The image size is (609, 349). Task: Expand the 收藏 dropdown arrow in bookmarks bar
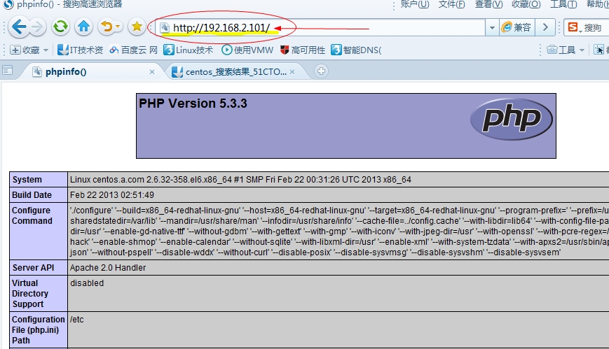46,50
